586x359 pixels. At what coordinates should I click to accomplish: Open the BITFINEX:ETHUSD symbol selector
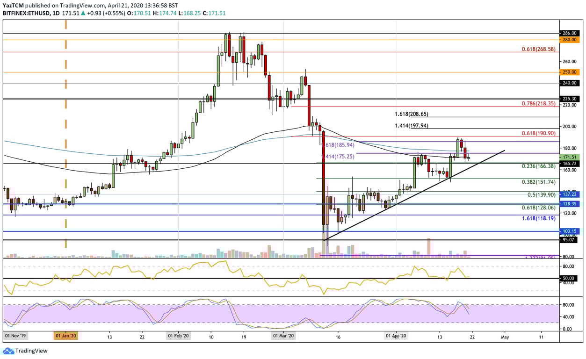click(x=25, y=13)
